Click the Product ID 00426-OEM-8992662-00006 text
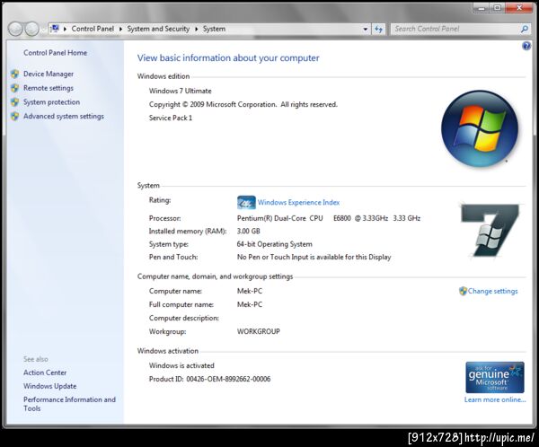539x447 pixels. click(x=209, y=379)
